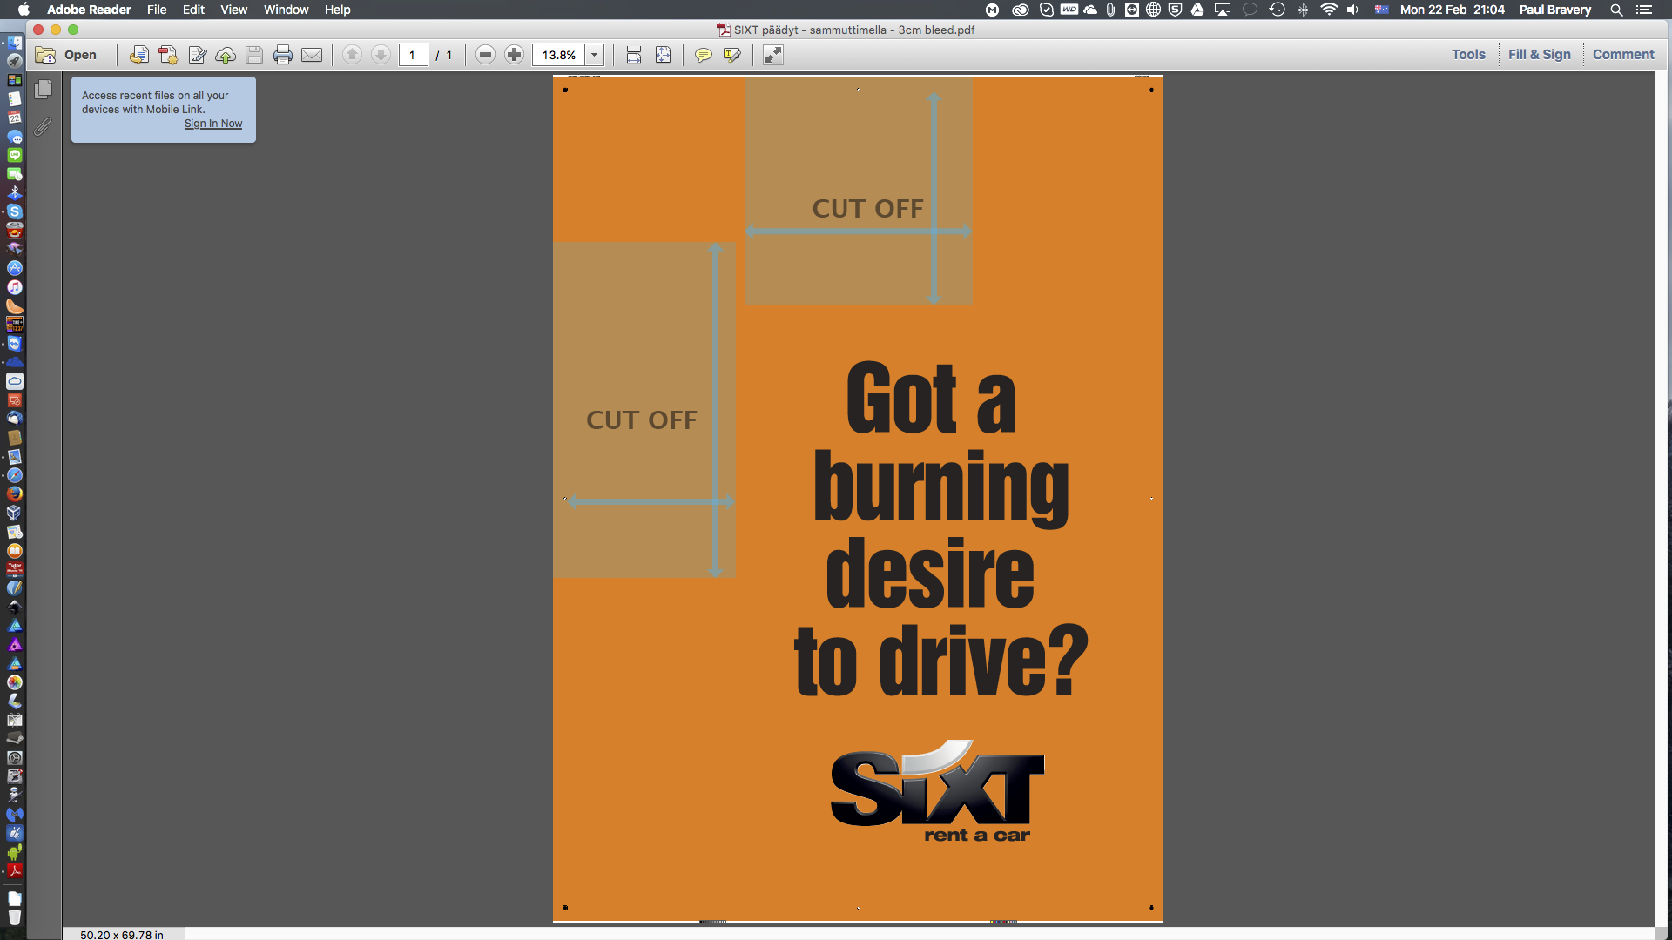Show attachments paperclip panel icon
The width and height of the screenshot is (1672, 940).
pos(43,127)
